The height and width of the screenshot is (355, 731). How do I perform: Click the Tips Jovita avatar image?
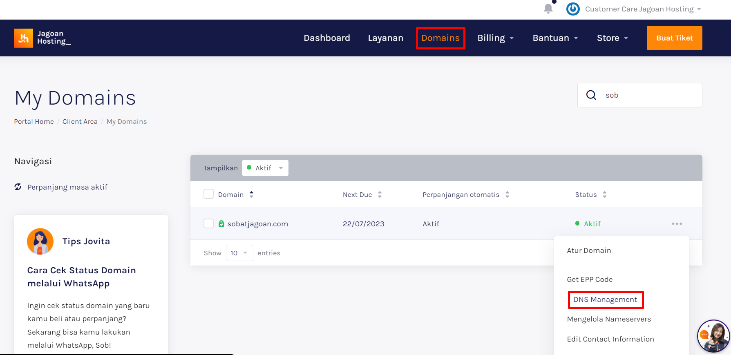pyautogui.click(x=40, y=241)
